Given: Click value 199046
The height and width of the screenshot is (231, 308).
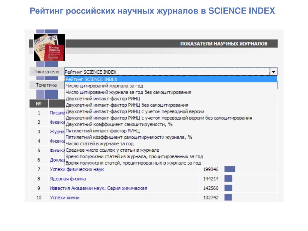Looking at the screenshot, I should pyautogui.click(x=211, y=169).
